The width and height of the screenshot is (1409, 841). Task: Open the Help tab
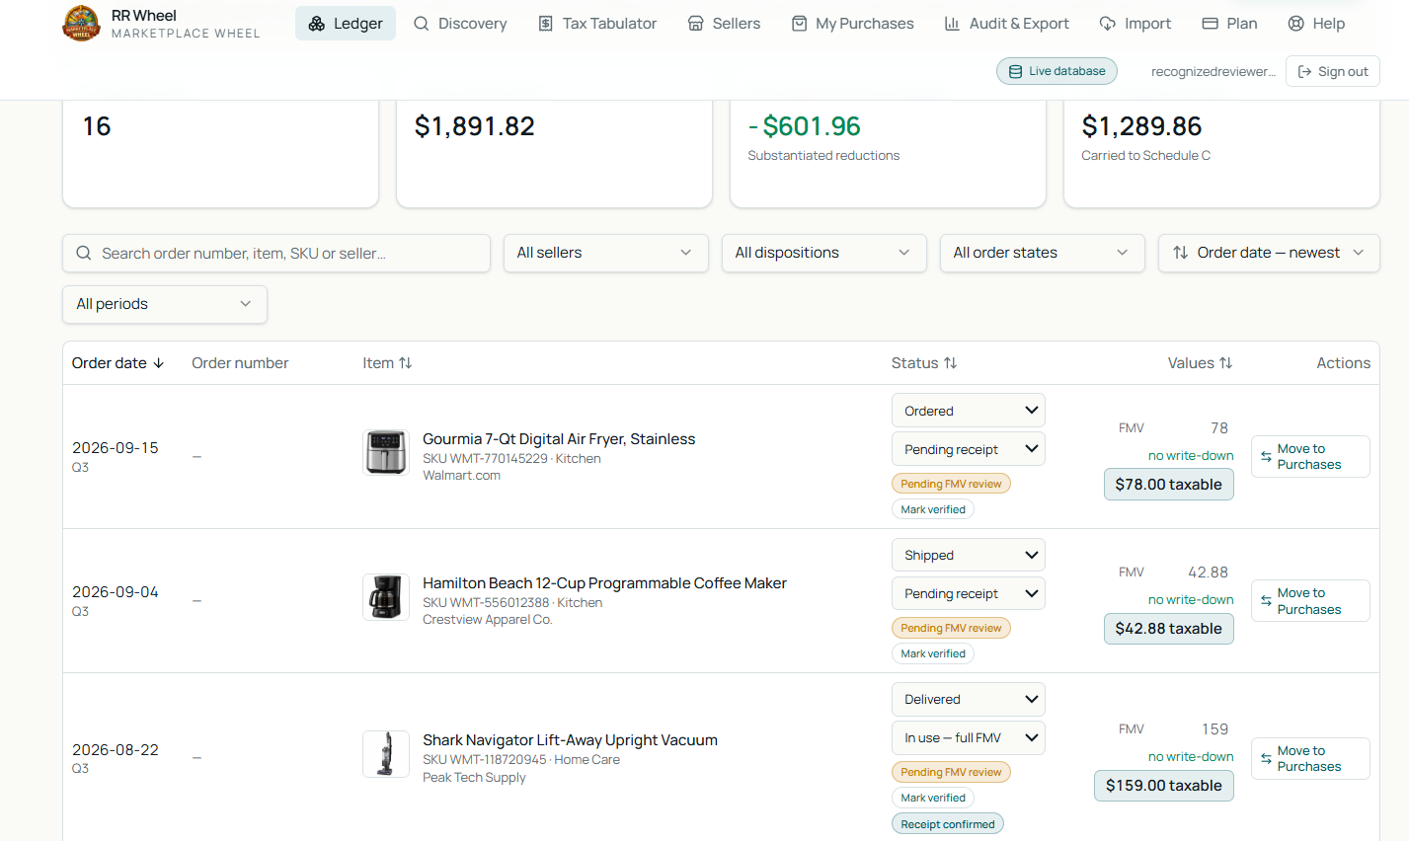pos(1317,24)
